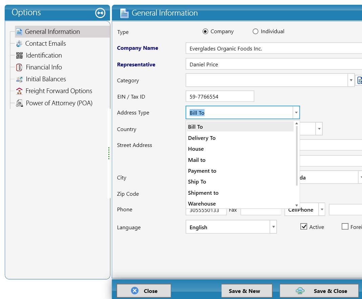Image resolution: width=362 pixels, height=299 pixels.
Task: Click the Financial Info icon
Action: (19, 67)
